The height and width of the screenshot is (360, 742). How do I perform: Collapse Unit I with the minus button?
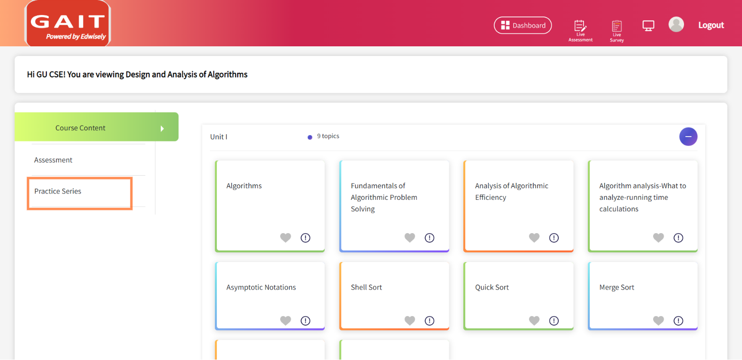point(688,137)
